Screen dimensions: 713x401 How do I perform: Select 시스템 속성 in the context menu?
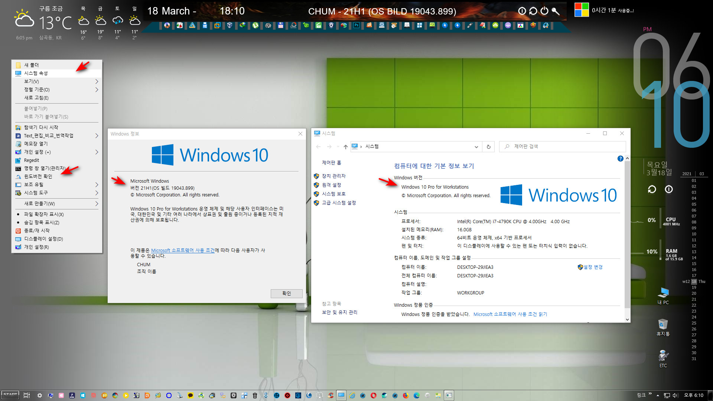tap(57, 73)
